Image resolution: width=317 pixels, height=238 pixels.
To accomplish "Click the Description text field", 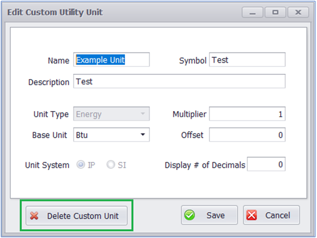I will click(x=179, y=81).
